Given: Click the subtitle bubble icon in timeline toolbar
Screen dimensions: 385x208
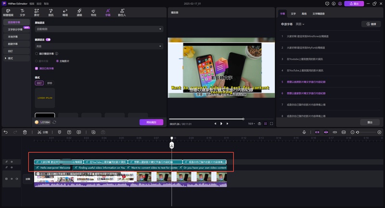Looking at the screenshot, I should click(x=79, y=132).
